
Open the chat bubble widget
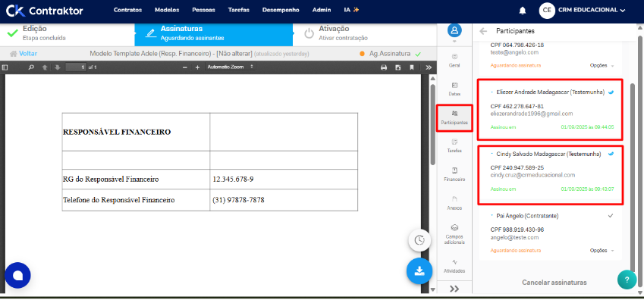(17, 275)
